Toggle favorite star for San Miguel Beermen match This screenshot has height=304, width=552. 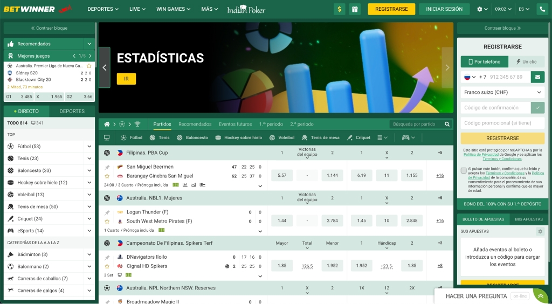107,176
